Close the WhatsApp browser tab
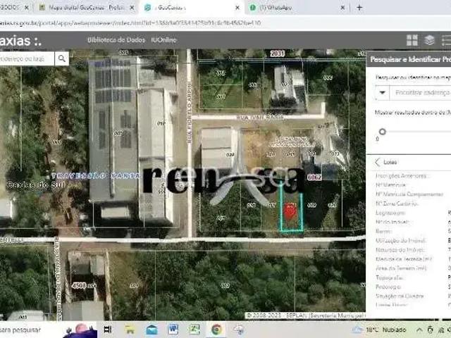The width and height of the screenshot is (451, 338). 342,8
